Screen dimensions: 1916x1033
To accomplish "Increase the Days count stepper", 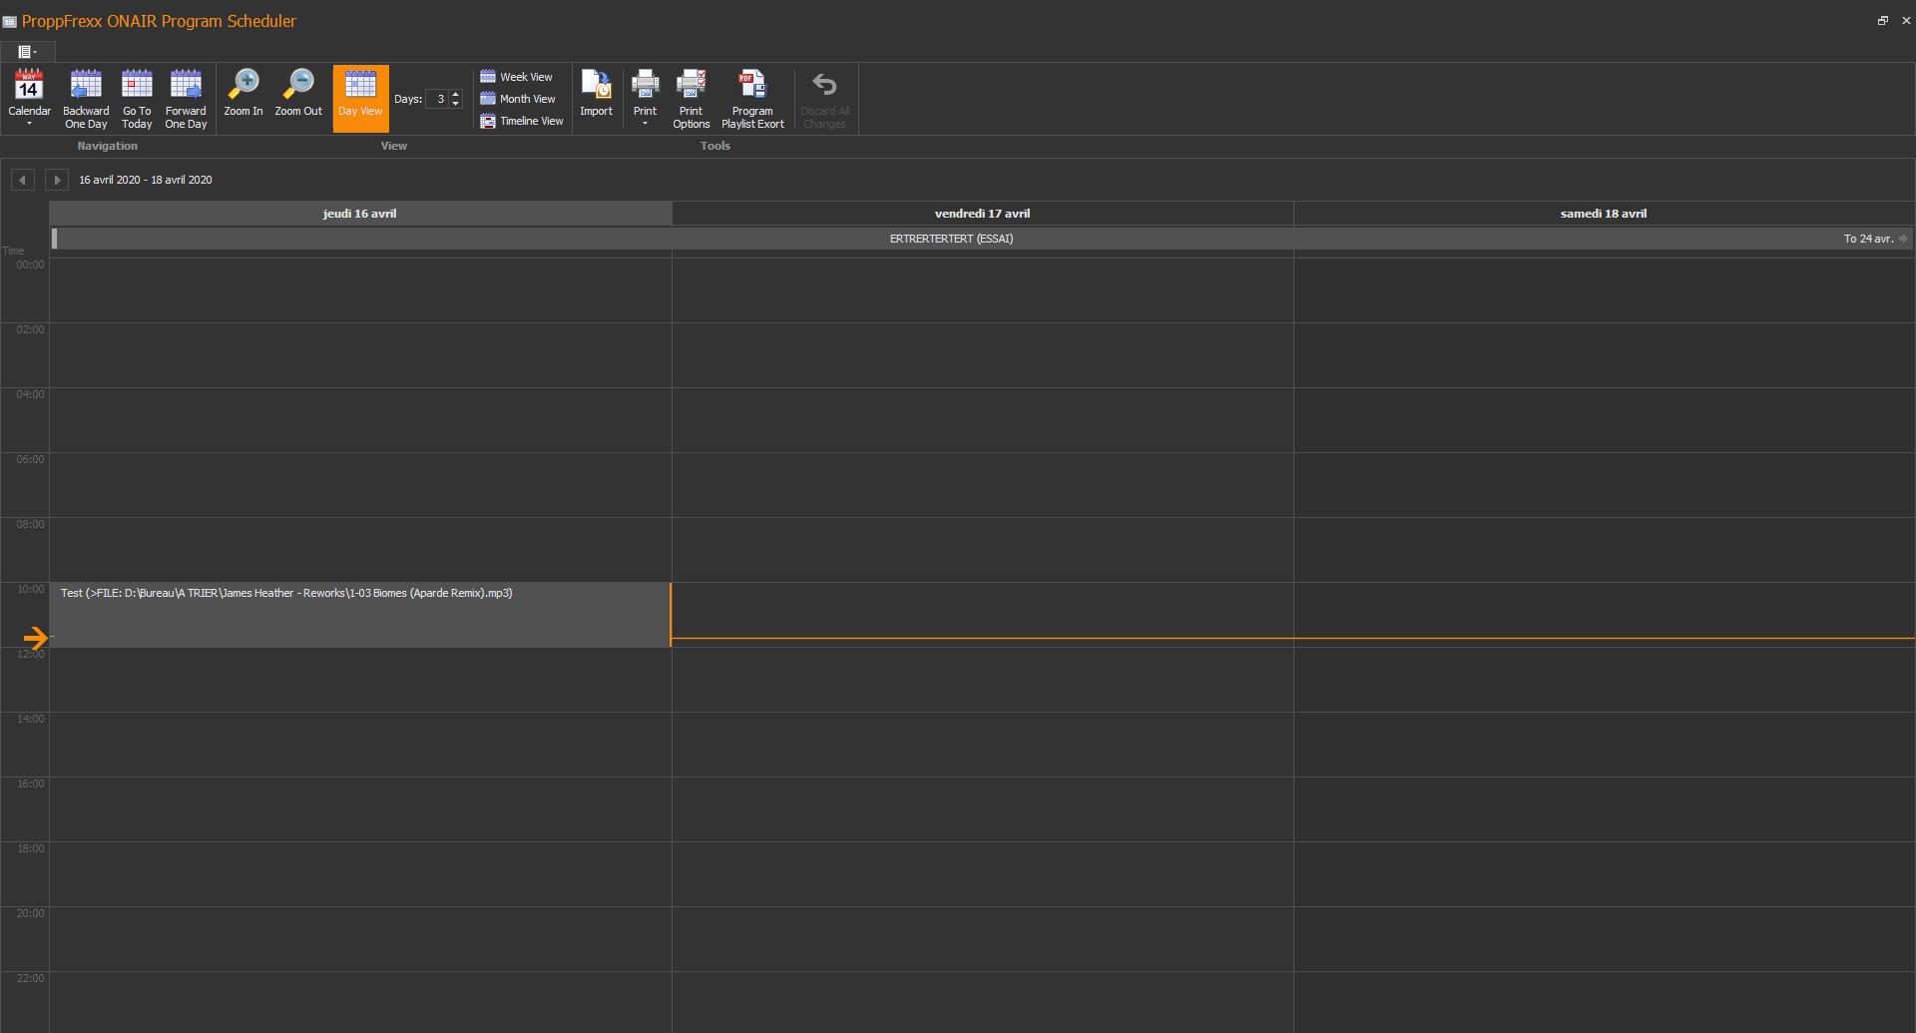I will (456, 94).
